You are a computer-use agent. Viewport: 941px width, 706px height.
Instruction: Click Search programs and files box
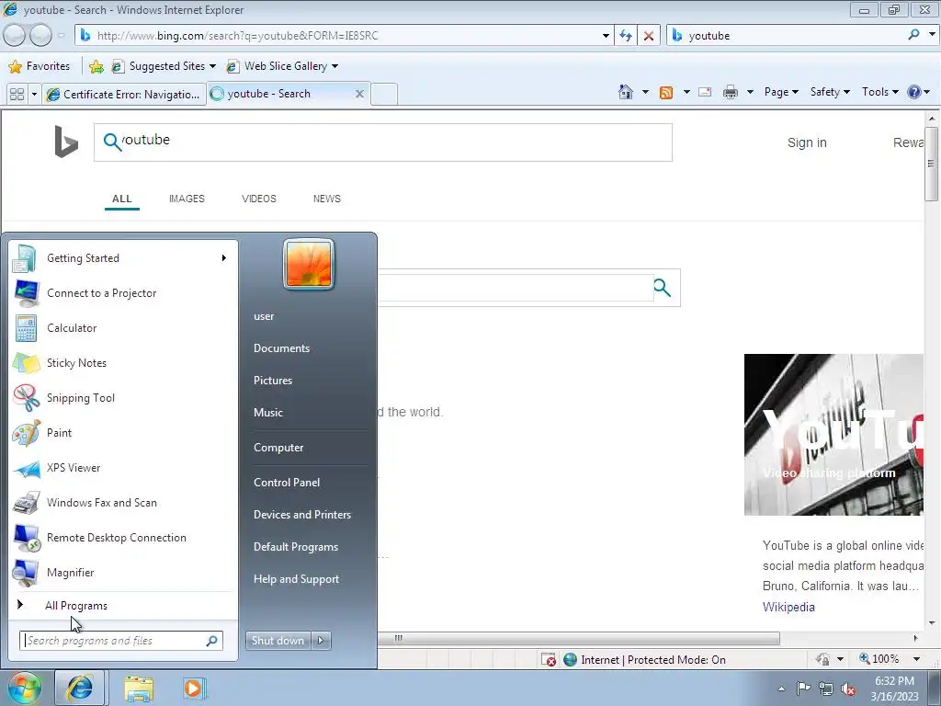coord(120,641)
